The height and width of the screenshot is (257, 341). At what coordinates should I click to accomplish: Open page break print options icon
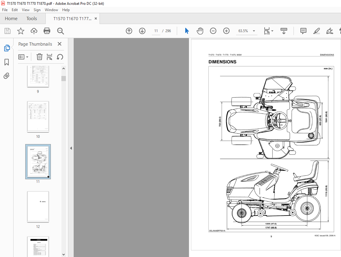click(50, 57)
